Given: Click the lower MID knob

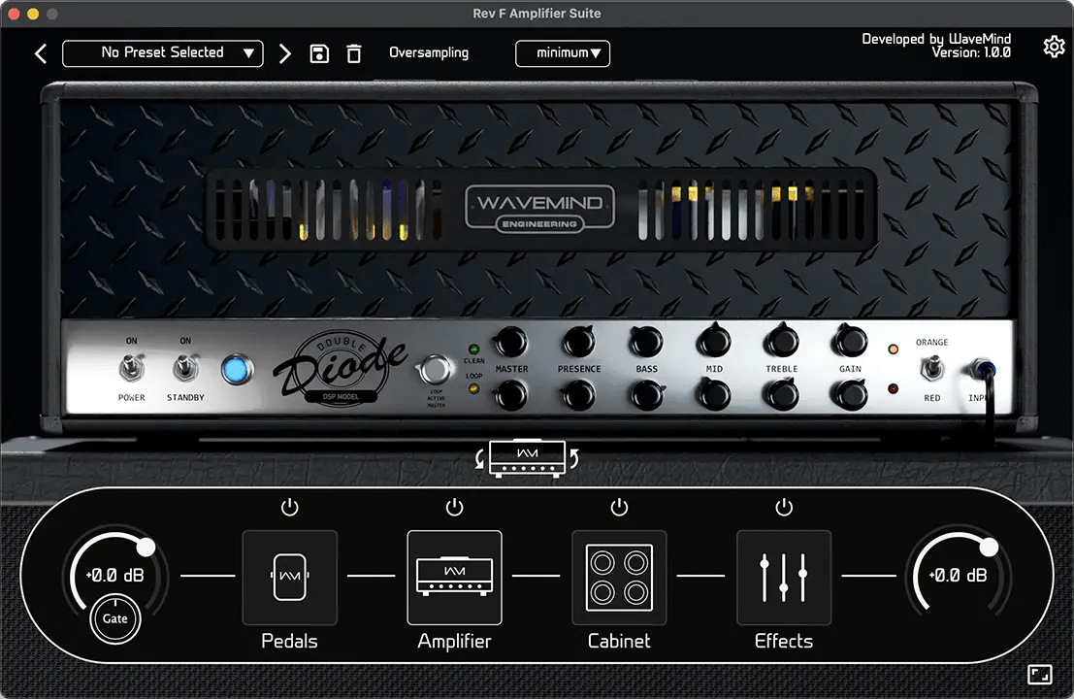Looking at the screenshot, I should (x=714, y=395).
